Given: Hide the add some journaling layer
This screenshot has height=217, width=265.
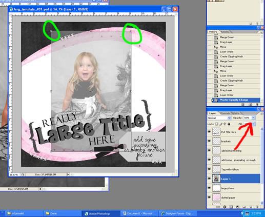Looking at the screenshot, I should [209, 160].
